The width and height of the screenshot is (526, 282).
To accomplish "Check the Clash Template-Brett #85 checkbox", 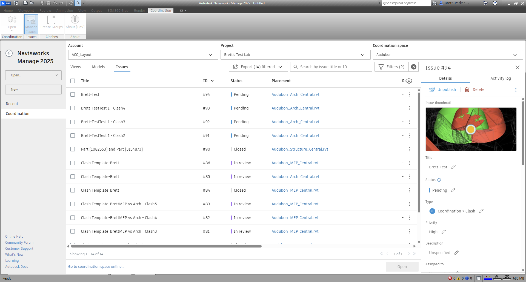I will coord(73,177).
